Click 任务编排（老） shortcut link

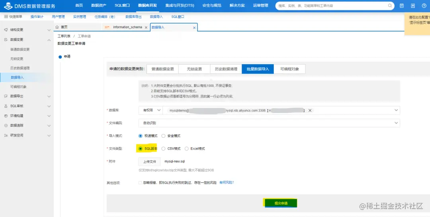(x=106, y=17)
